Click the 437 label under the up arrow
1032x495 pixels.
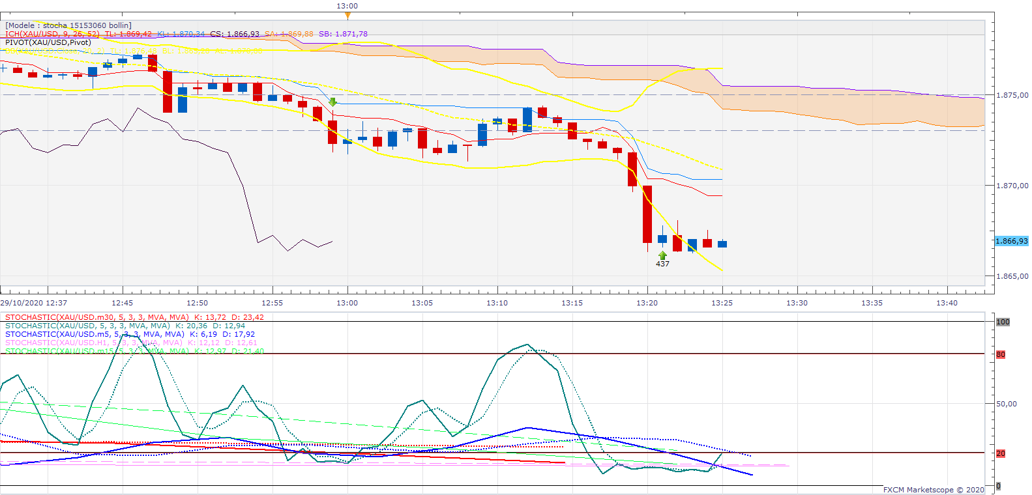click(662, 264)
